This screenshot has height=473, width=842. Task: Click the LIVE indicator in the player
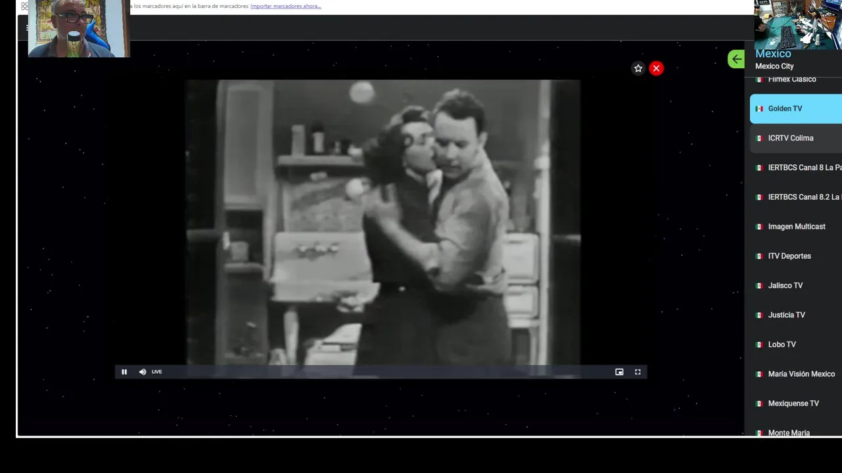pyautogui.click(x=157, y=372)
